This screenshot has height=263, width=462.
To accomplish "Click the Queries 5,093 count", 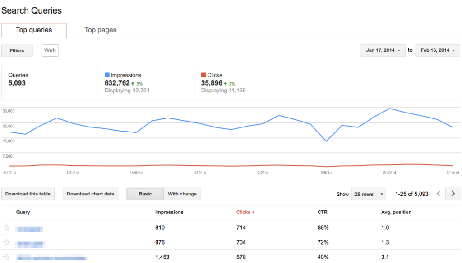I will pyautogui.click(x=17, y=83).
